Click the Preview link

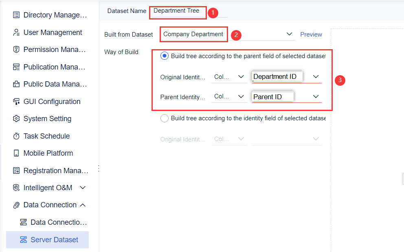coord(311,35)
